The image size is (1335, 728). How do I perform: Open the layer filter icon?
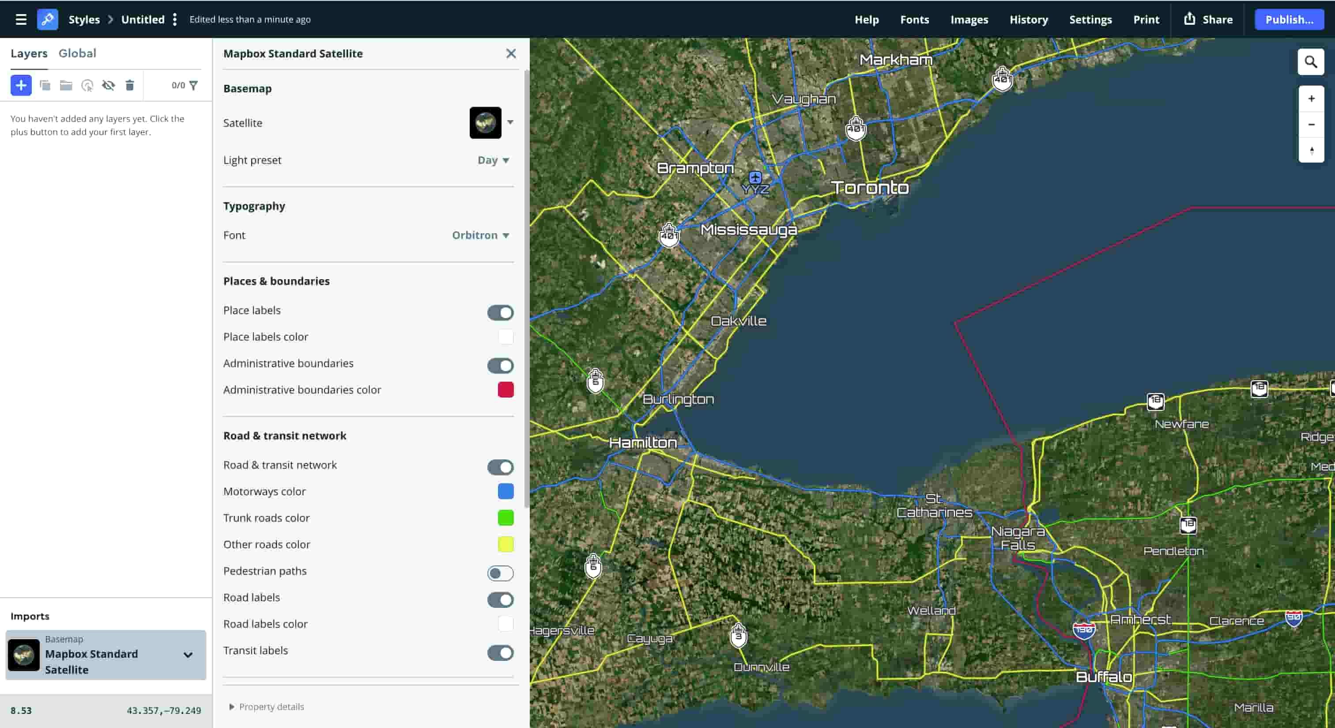click(x=194, y=85)
